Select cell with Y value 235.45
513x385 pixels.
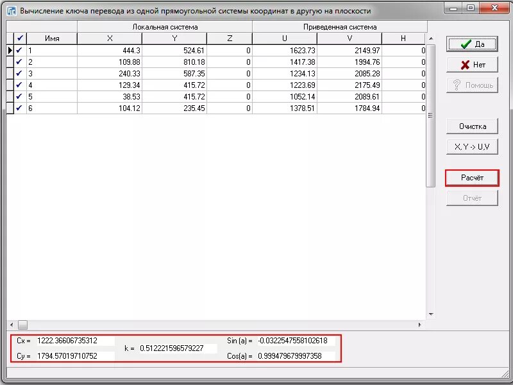point(174,108)
